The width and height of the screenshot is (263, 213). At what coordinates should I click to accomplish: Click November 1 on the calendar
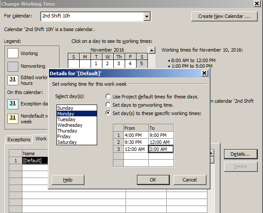click(x=96, y=63)
